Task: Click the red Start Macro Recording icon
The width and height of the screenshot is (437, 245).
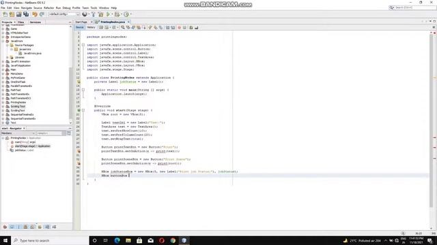Action: pos(179,27)
